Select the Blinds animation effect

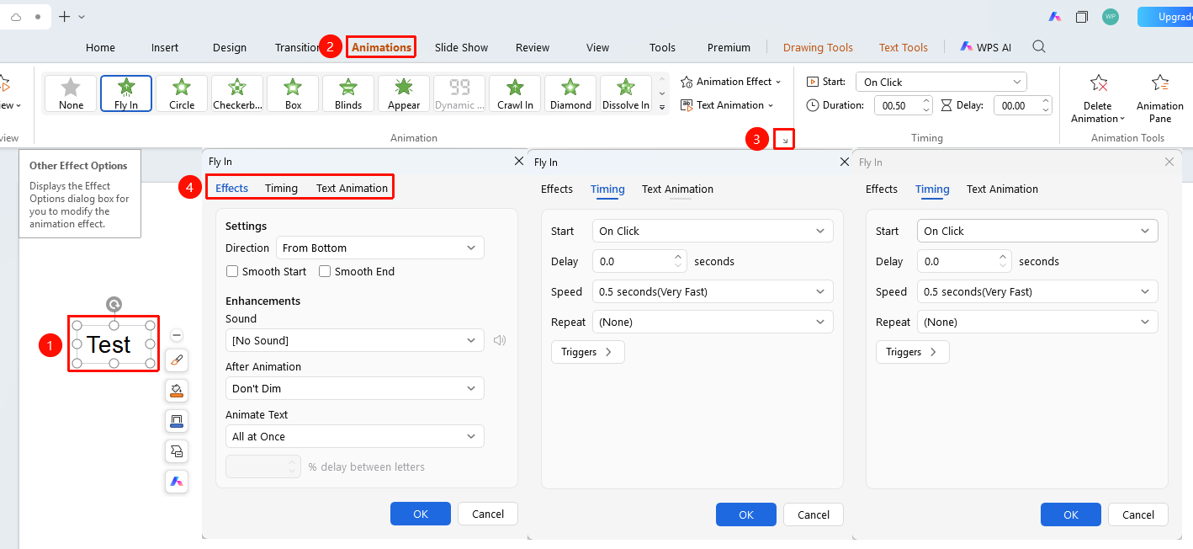point(348,93)
